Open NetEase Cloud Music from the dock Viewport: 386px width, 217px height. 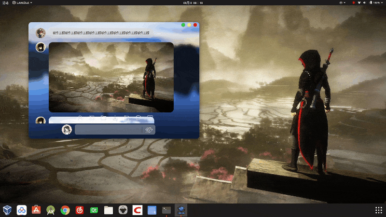point(80,210)
